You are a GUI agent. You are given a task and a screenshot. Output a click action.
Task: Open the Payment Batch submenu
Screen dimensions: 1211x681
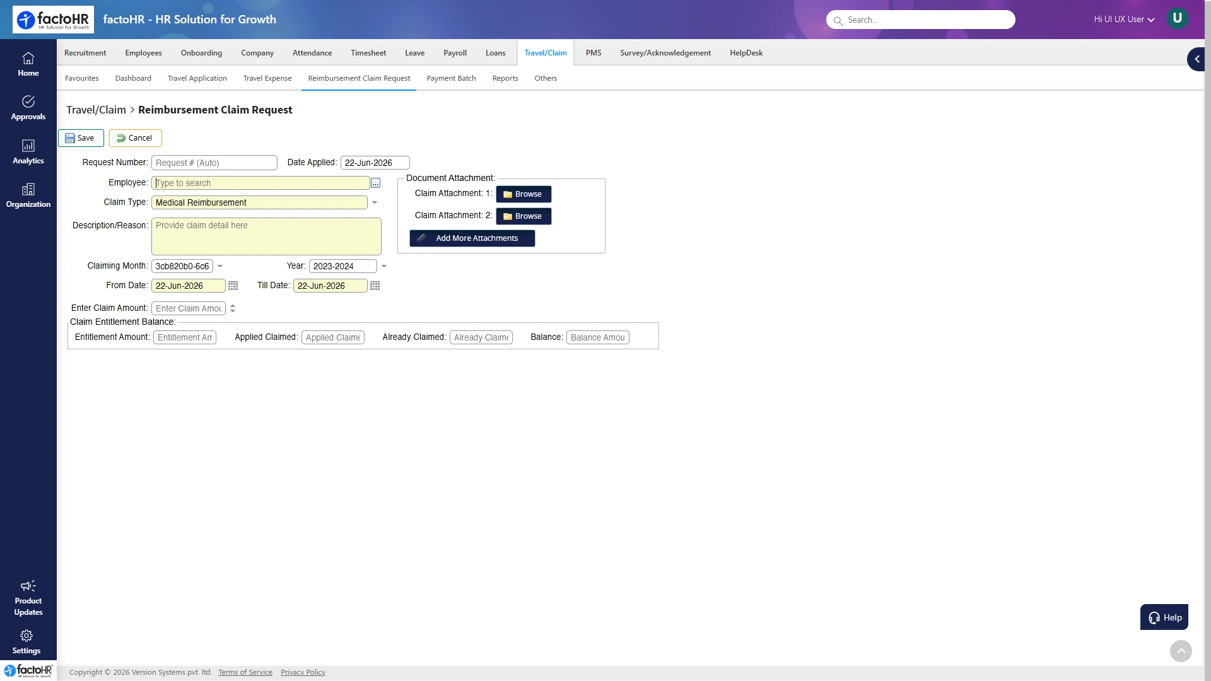click(x=451, y=78)
